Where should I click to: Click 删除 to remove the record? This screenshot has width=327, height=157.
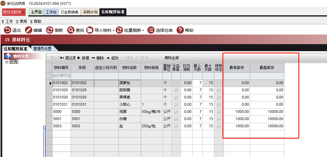pos(98,58)
